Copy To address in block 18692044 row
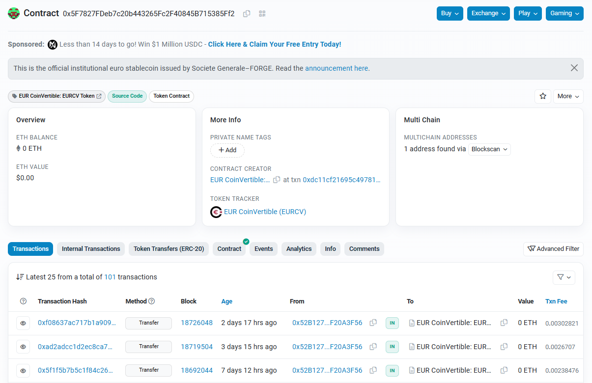This screenshot has width=592, height=383. pos(504,370)
